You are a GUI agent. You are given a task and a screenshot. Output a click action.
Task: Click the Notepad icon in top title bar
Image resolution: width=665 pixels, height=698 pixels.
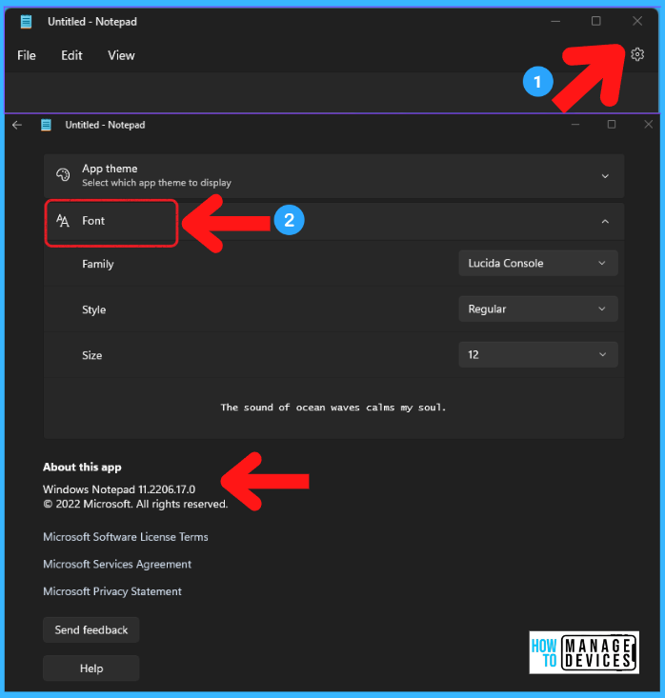pyautogui.click(x=27, y=21)
